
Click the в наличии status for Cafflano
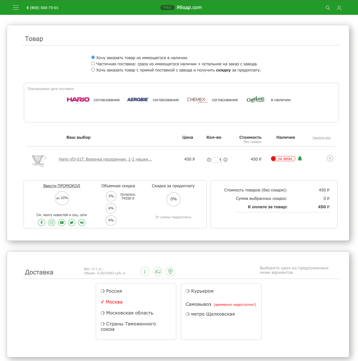tap(281, 100)
